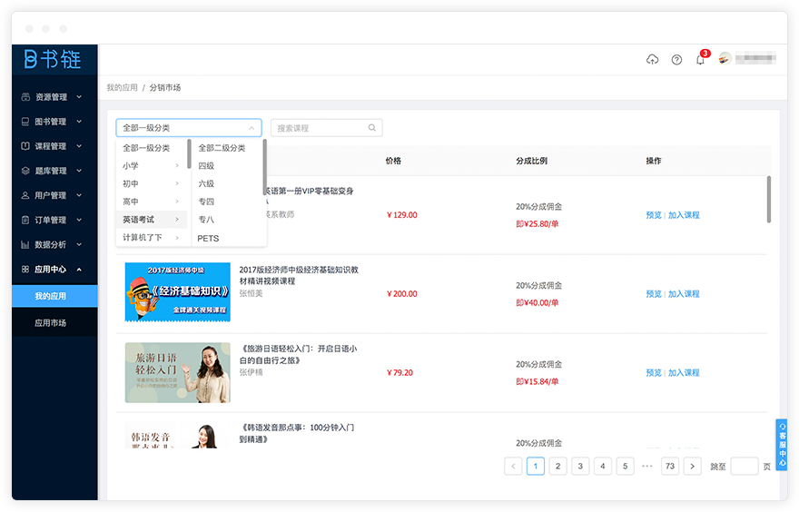Click 加入课程 for the 2017版经济师 course
799x512 pixels.
pyautogui.click(x=684, y=294)
